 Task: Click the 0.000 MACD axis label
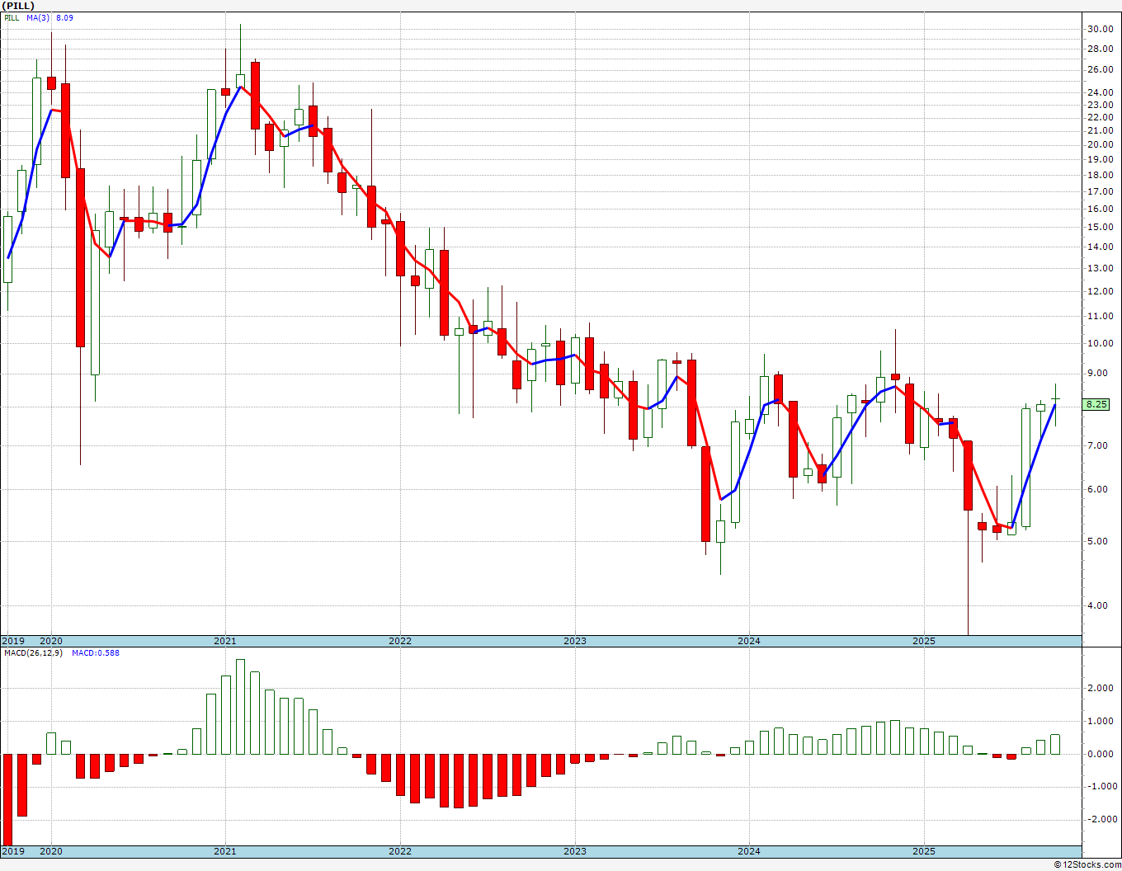coord(1100,754)
